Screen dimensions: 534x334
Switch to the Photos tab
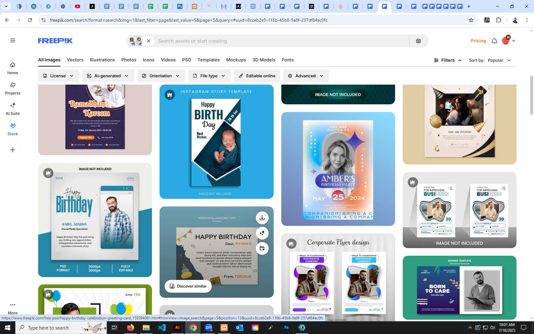(x=129, y=60)
